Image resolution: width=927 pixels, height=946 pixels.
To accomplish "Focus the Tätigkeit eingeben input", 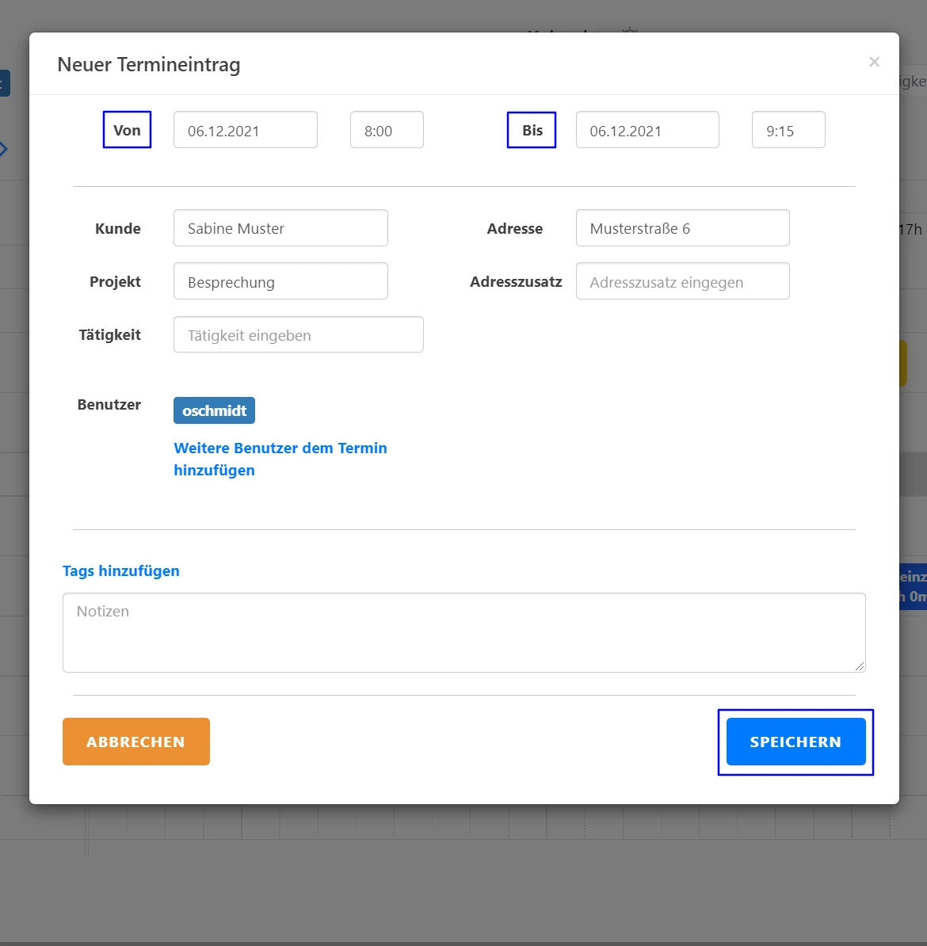I will click(x=298, y=334).
